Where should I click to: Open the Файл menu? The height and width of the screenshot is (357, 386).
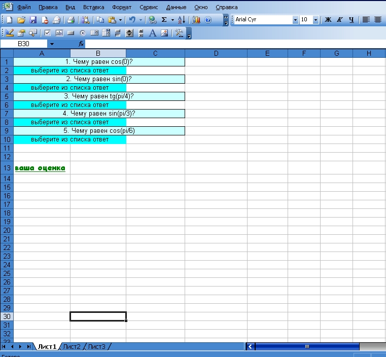(24, 8)
